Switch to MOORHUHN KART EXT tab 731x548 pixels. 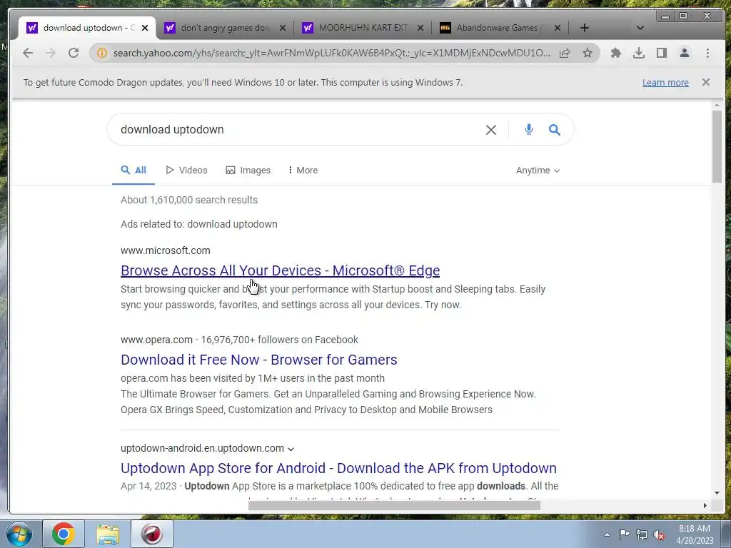tap(362, 28)
